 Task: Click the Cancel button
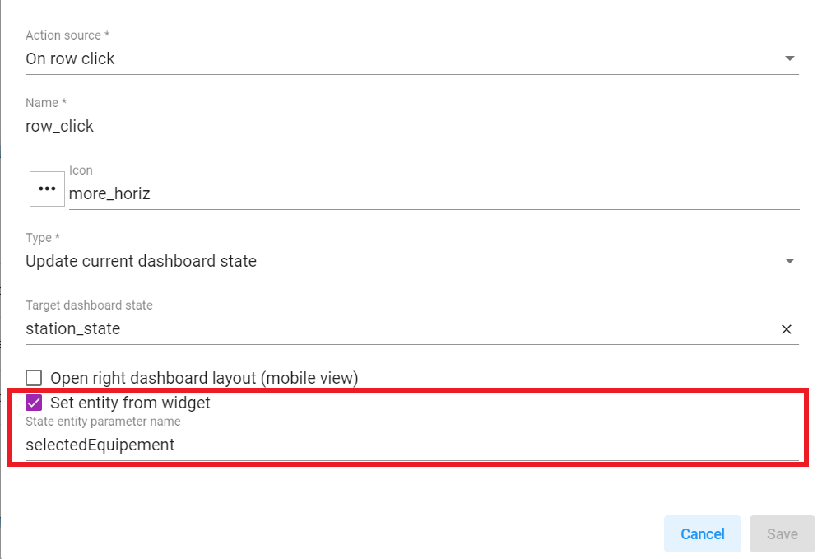[702, 533]
